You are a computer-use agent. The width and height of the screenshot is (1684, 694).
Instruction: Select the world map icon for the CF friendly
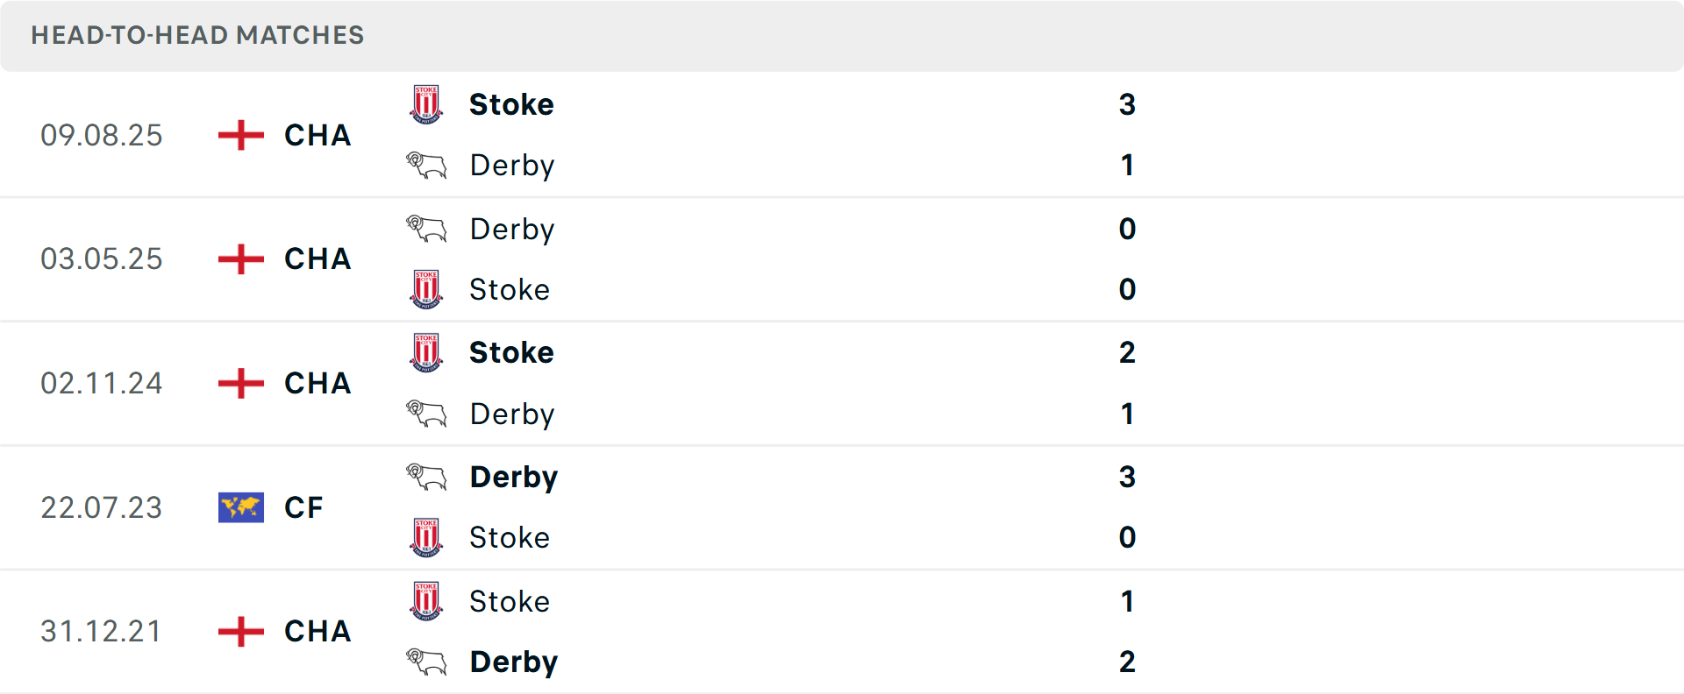240,507
